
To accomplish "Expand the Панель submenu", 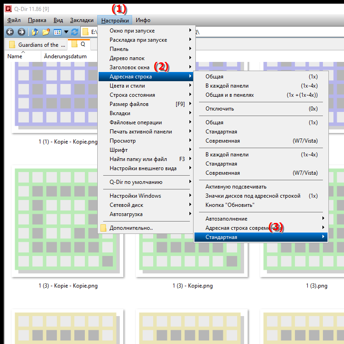I will tap(146, 49).
